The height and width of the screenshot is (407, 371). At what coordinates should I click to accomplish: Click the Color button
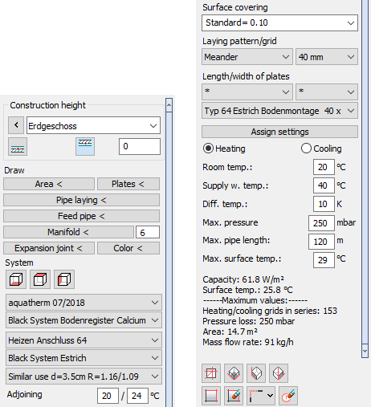click(128, 248)
